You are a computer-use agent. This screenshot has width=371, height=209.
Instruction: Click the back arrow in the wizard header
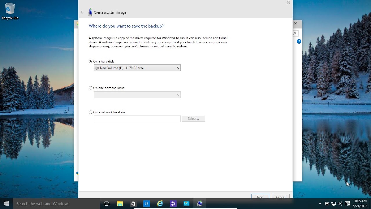(x=82, y=12)
